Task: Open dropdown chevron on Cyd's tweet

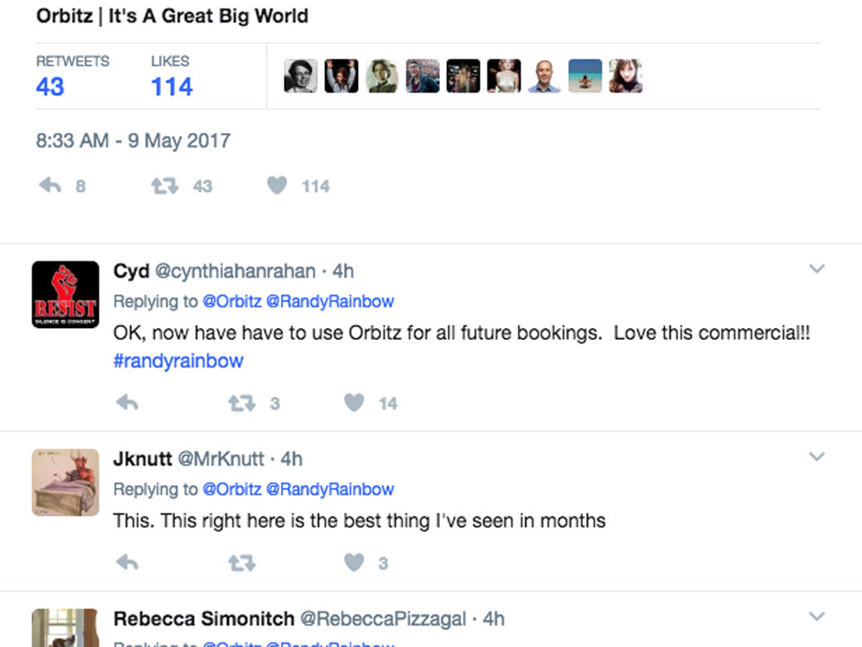Action: [816, 269]
